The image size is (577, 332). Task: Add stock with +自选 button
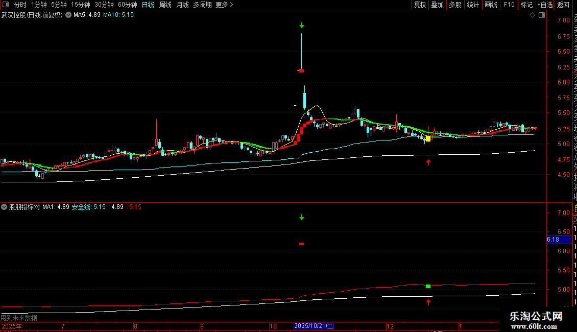545,5
